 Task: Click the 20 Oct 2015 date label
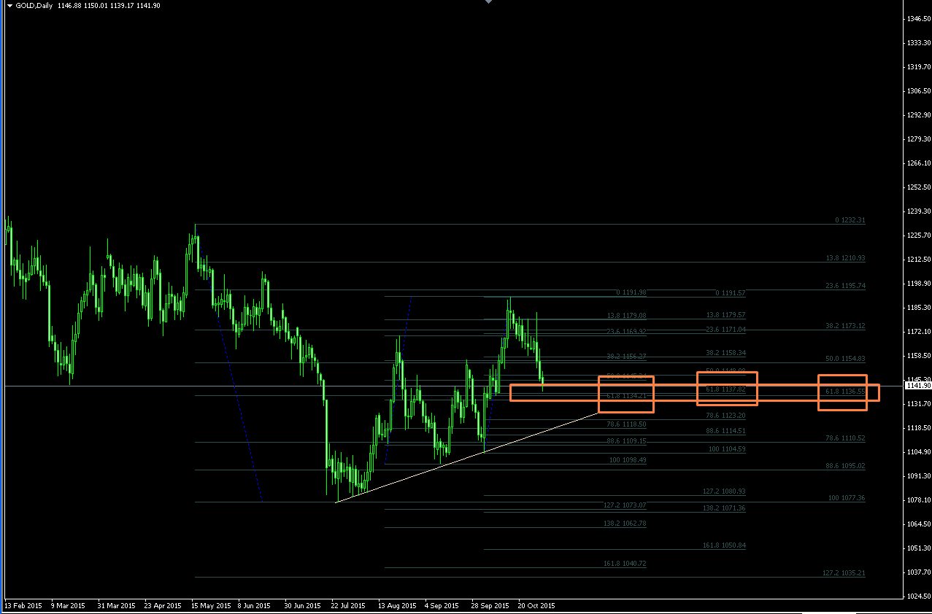(536, 606)
